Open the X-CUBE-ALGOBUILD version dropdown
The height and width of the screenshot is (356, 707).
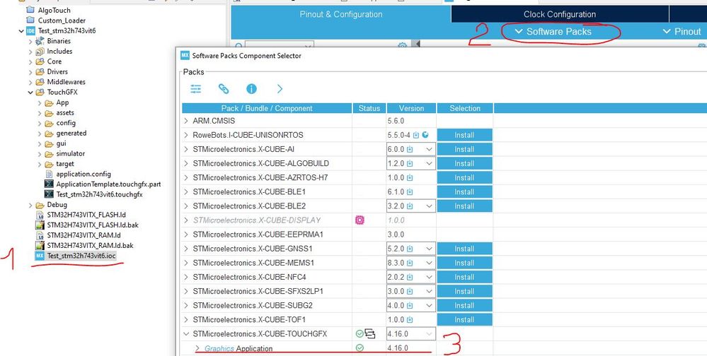428,163
